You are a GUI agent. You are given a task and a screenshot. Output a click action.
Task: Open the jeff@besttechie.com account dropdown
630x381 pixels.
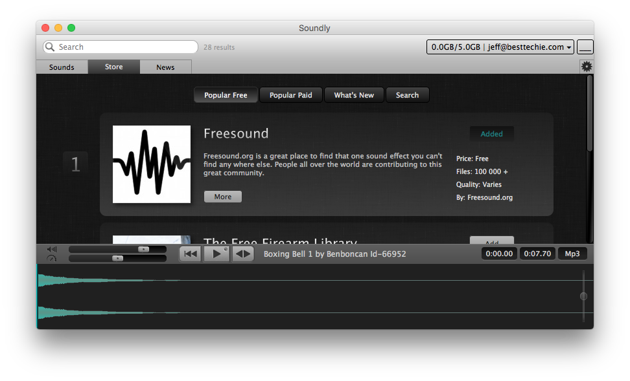coord(500,47)
